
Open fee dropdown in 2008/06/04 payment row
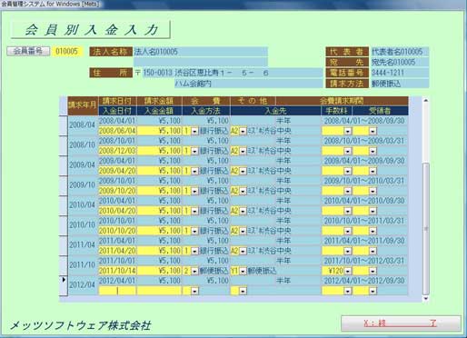[x=348, y=131]
